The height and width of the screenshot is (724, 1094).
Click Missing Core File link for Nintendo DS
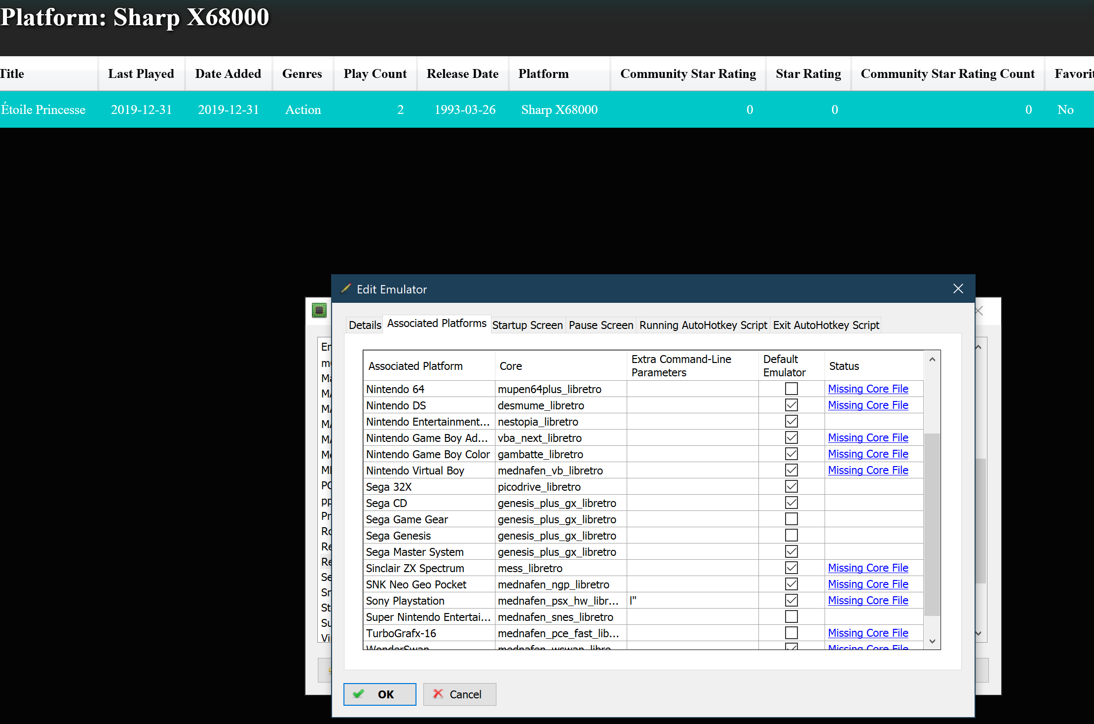[868, 405]
